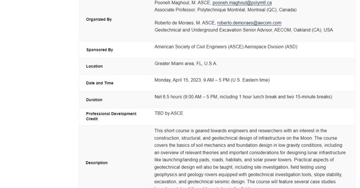The height and width of the screenshot is (188, 360).
Task: Click the 'Monday, April 15, 2023' date text
Action: click(178, 80)
